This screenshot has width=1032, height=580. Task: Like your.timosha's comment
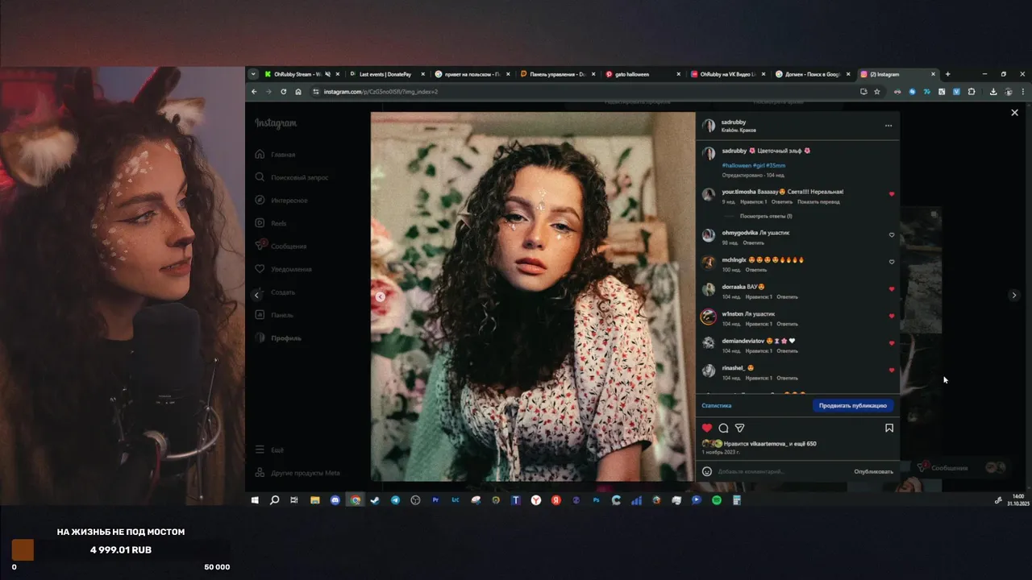892,194
